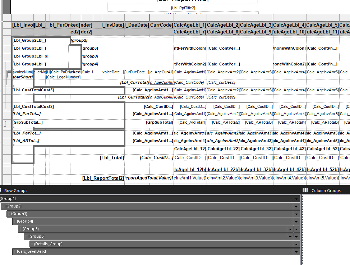Select the (Calc_LevelDesc) row group

click(156, 252)
